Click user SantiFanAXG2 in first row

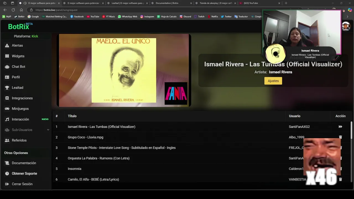click(299, 127)
